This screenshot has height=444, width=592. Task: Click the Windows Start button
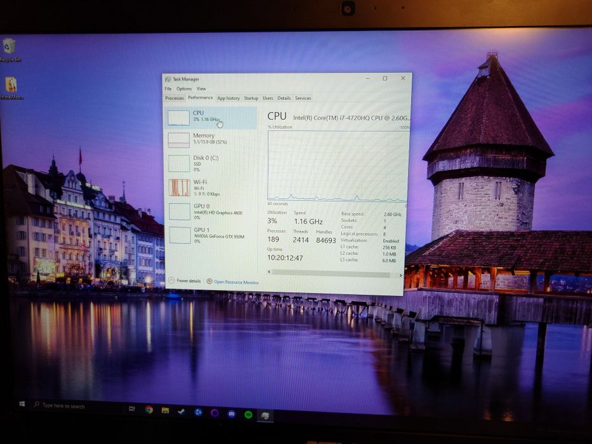[x=22, y=404]
